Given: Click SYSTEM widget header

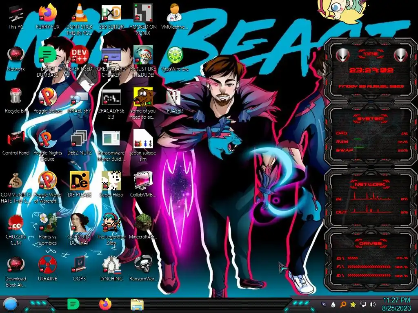Looking at the screenshot, I should tap(371, 119).
